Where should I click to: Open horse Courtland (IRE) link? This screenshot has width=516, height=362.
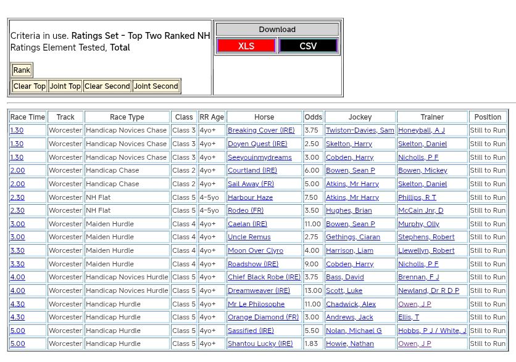(x=252, y=171)
